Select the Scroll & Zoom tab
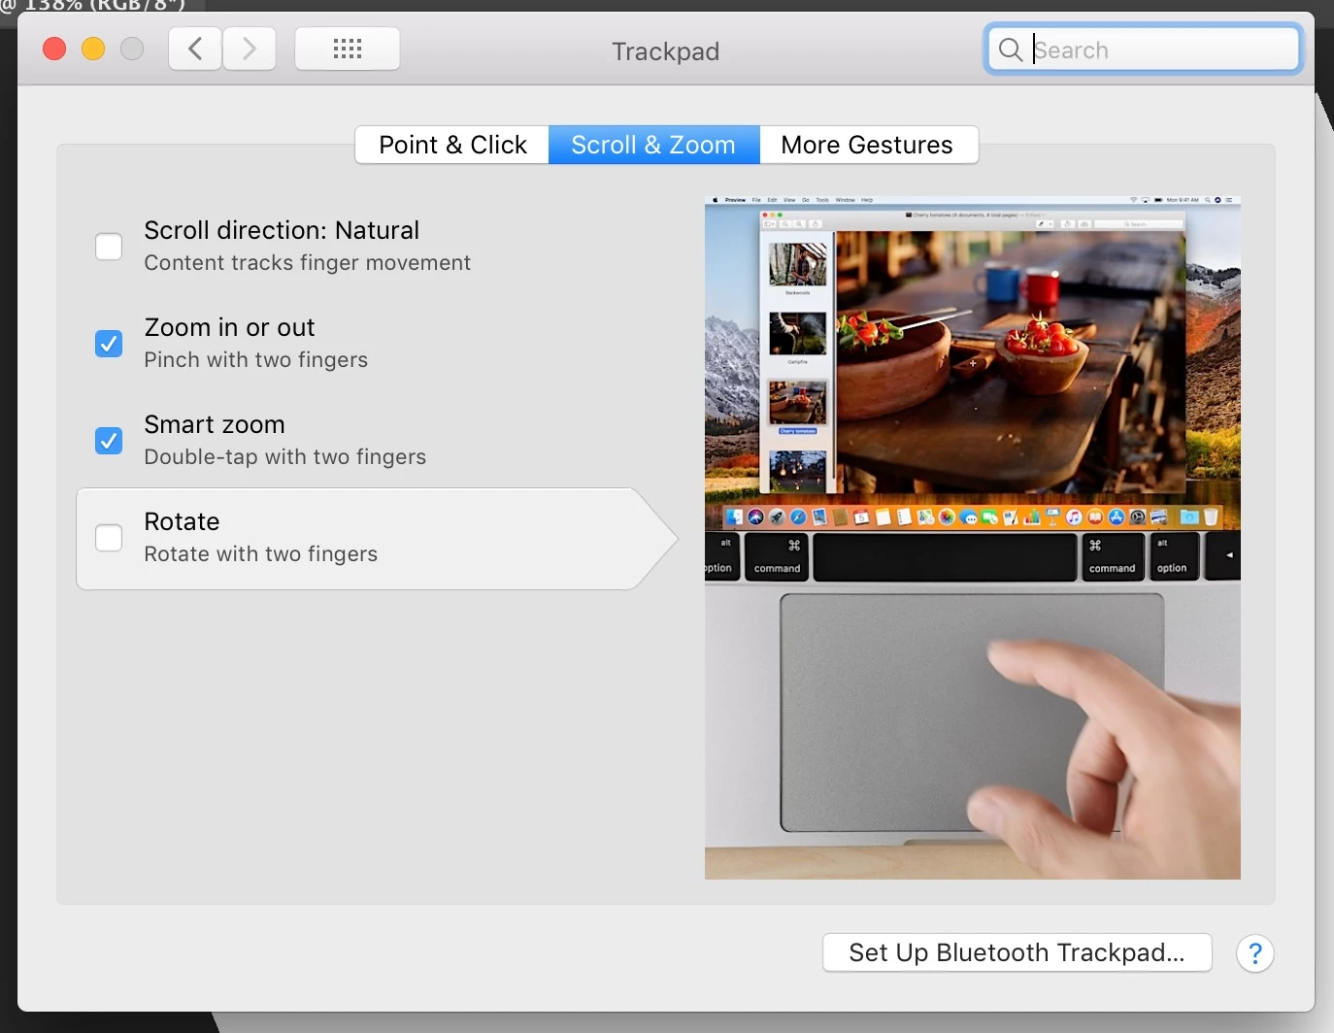The width and height of the screenshot is (1334, 1033). [653, 145]
